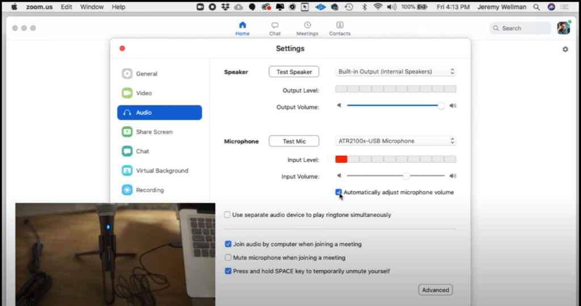
Task: Click the settings gear icon
Action: (565, 49)
